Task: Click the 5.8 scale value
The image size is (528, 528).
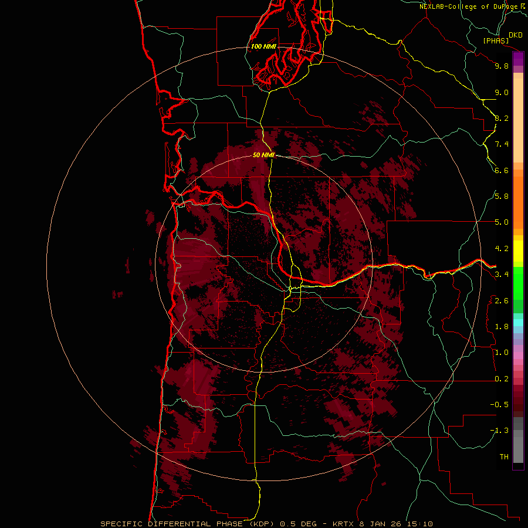Action: [502, 197]
